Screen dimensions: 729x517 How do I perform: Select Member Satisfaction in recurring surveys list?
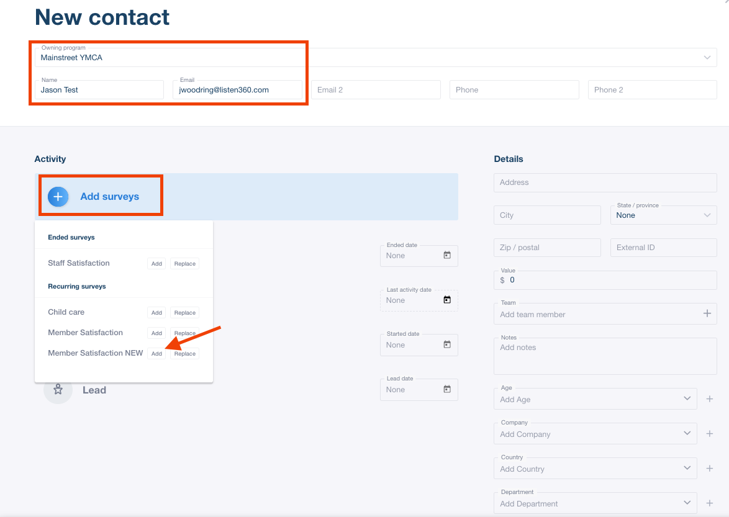[x=85, y=333]
